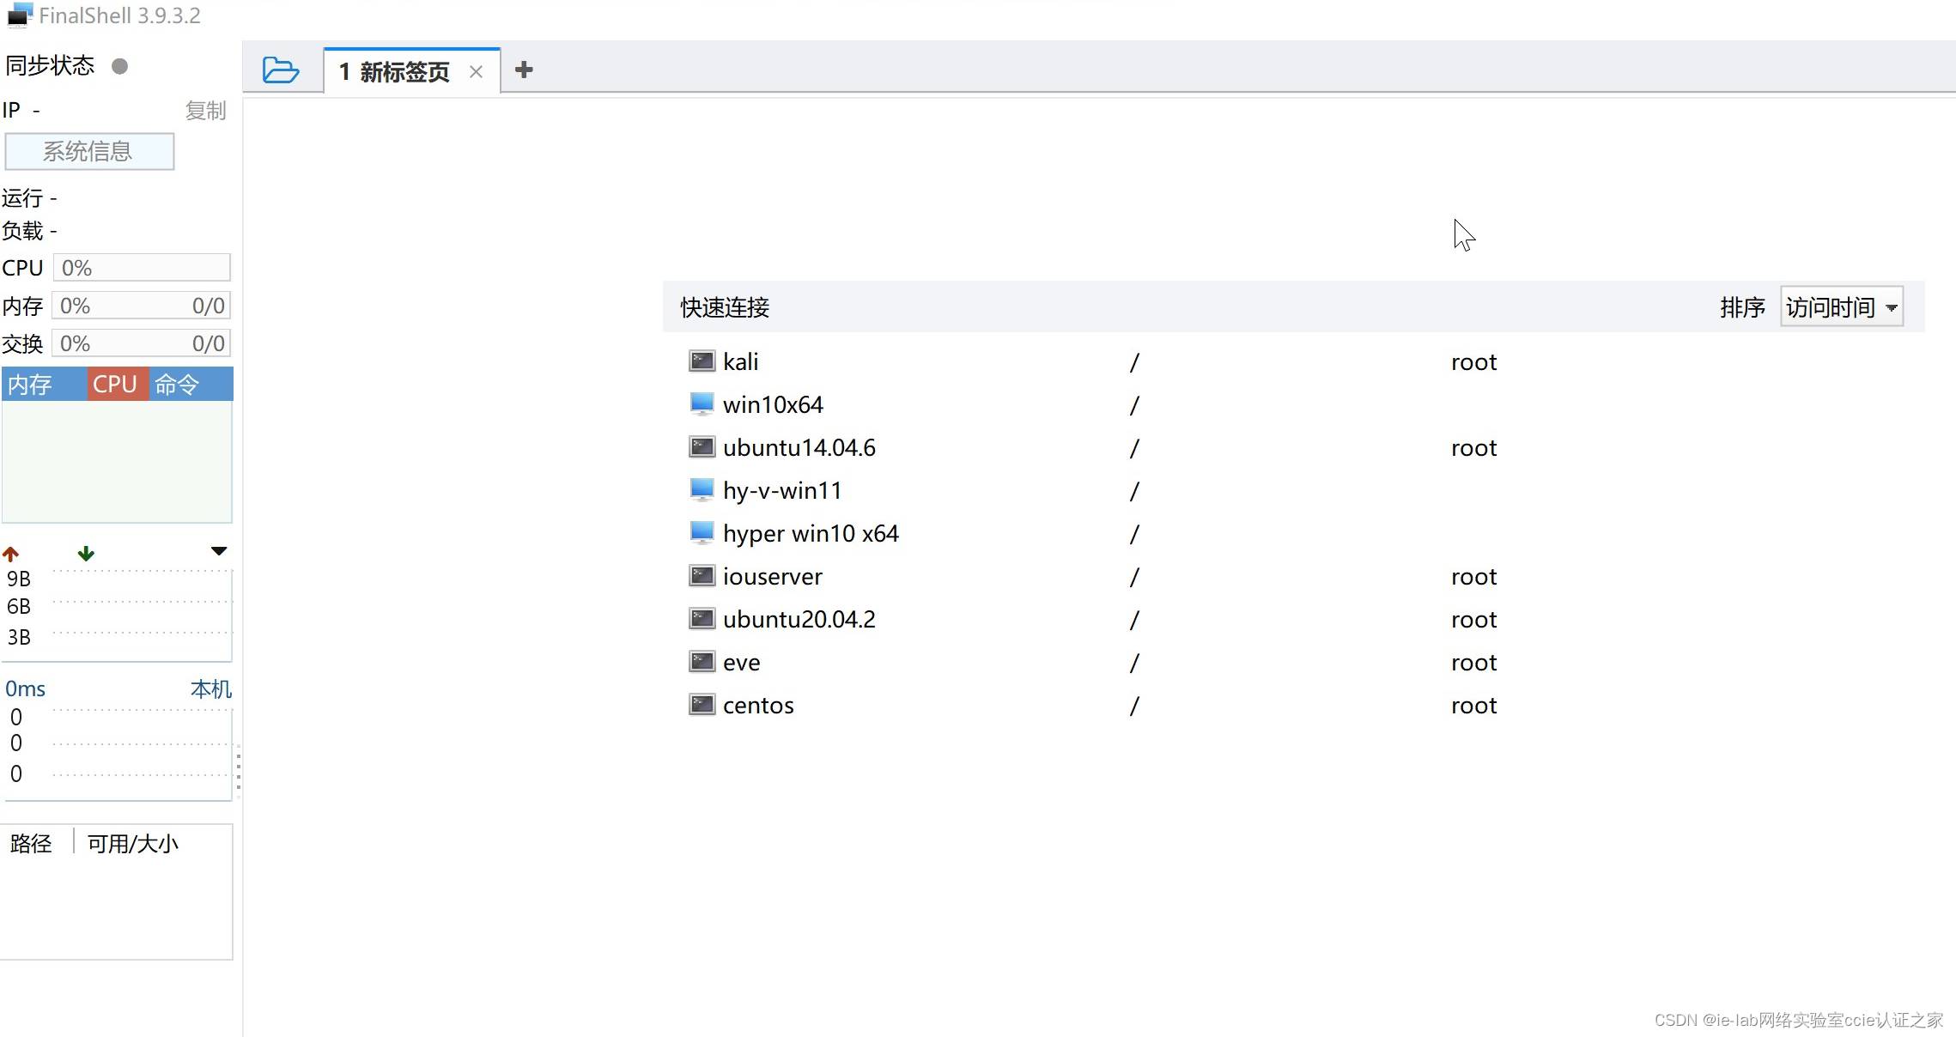
Task: Click the 同步状态 status dot
Action: [x=120, y=66]
